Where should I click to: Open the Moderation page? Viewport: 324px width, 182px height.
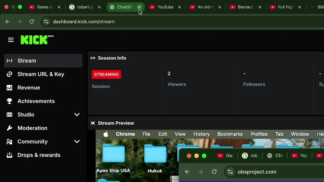pos(43,128)
